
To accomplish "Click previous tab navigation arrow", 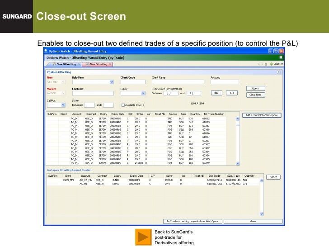I will [x=258, y=64].
